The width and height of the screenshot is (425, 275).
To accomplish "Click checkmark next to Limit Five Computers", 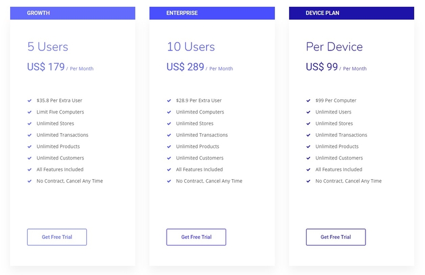I will [29, 112].
